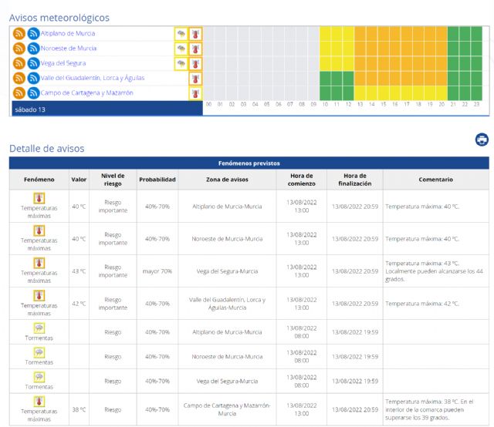Click blue feed icon for Campo de Cartagena

(x=33, y=92)
